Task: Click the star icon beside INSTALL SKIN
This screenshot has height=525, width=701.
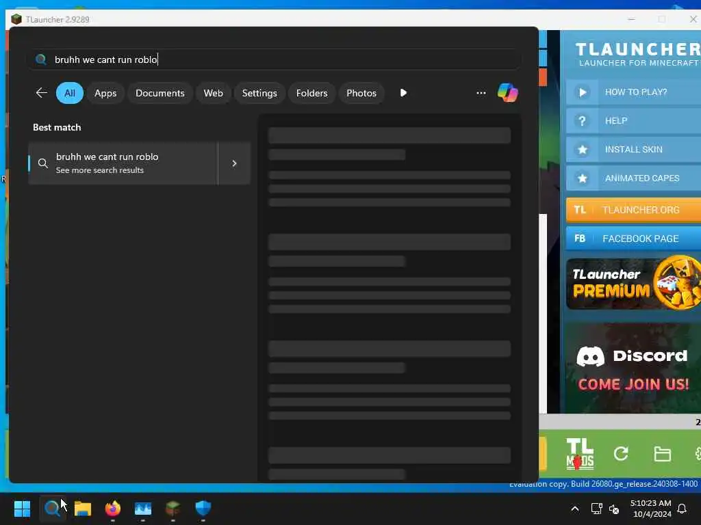Action: pyautogui.click(x=582, y=150)
